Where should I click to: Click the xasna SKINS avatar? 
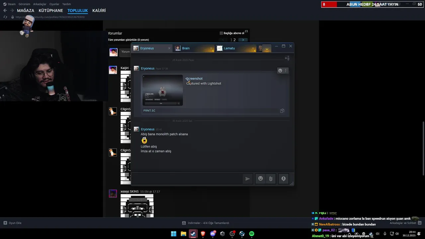113,194
